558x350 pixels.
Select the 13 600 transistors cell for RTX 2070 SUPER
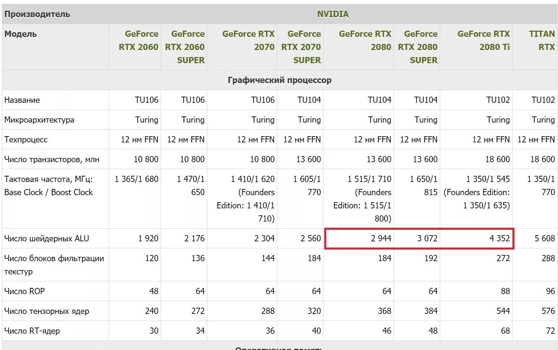tap(308, 159)
